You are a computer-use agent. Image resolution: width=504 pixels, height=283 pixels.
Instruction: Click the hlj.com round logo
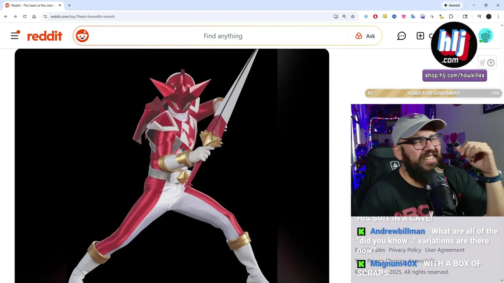454,45
